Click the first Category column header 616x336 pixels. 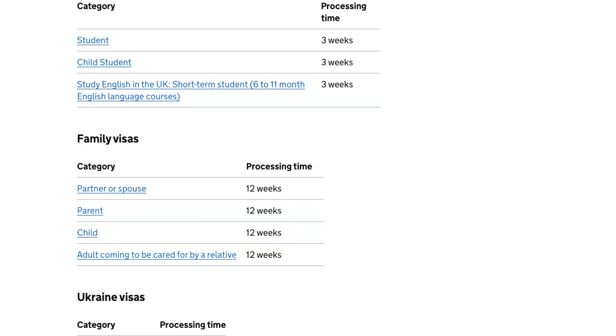click(96, 6)
